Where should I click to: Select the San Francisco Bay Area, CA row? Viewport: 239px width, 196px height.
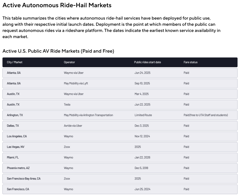click(120, 179)
